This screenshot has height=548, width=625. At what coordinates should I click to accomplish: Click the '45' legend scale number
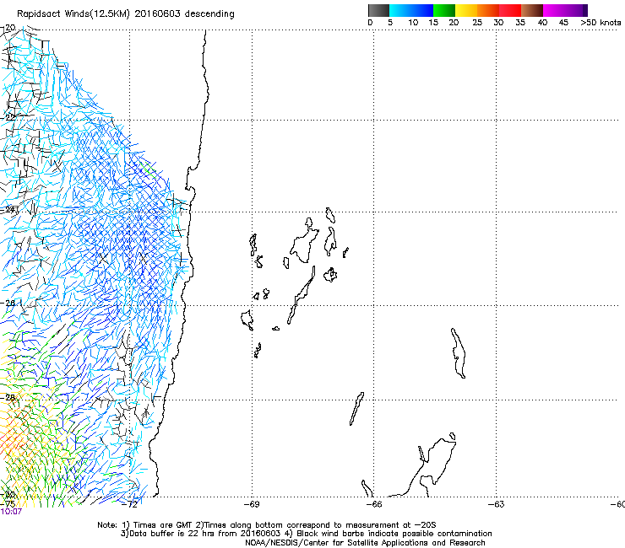point(563,23)
